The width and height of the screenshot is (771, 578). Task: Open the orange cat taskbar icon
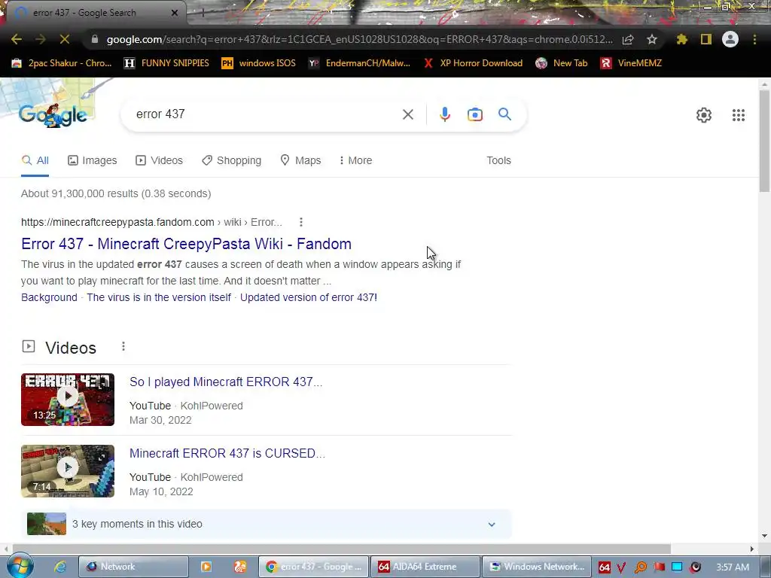pyautogui.click(x=240, y=567)
